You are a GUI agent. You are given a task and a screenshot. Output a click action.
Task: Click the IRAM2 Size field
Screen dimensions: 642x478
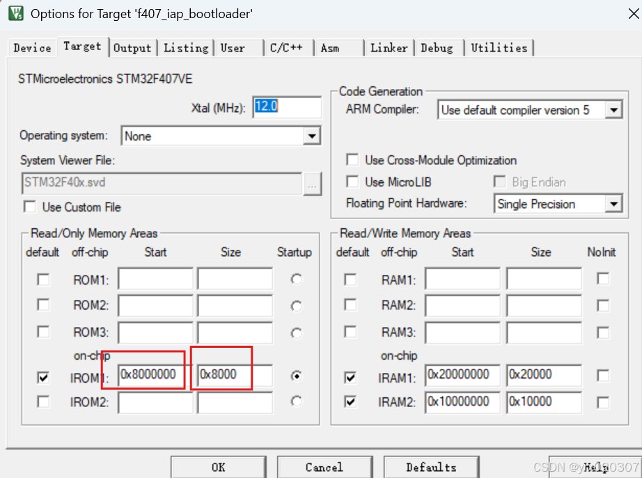point(544,403)
